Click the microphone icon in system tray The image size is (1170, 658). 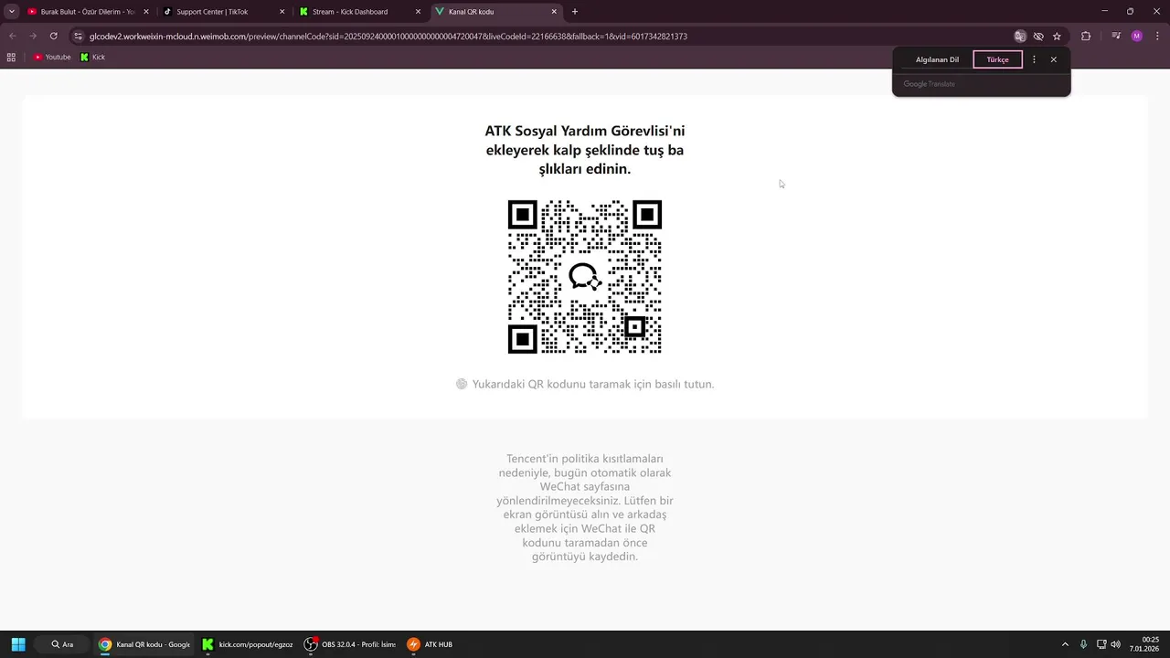(1083, 644)
